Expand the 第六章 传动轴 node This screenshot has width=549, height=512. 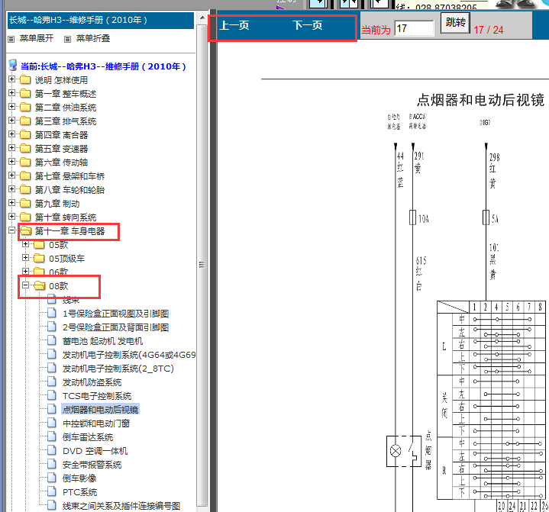point(12,161)
